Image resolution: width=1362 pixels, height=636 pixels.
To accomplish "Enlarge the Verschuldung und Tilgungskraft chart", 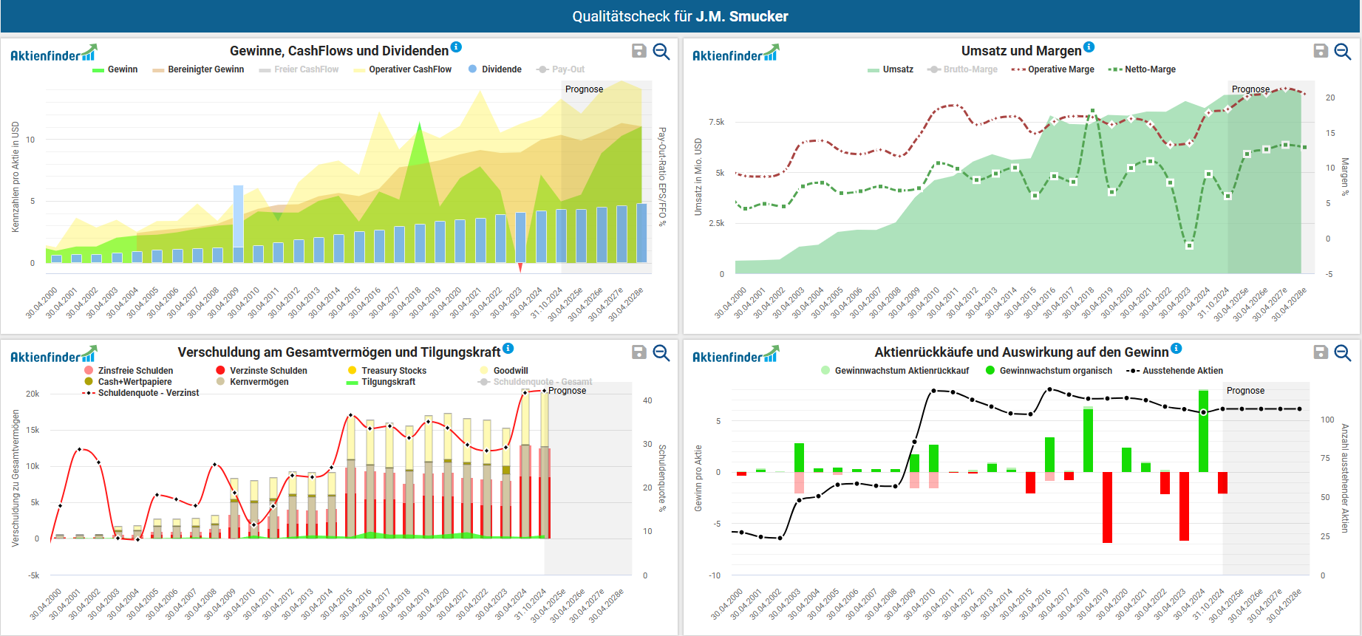I will point(661,352).
